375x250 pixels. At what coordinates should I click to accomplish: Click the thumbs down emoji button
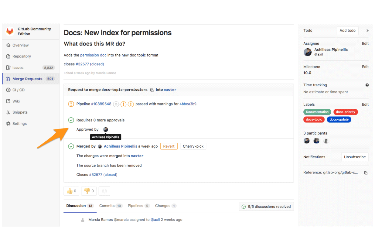(89, 191)
